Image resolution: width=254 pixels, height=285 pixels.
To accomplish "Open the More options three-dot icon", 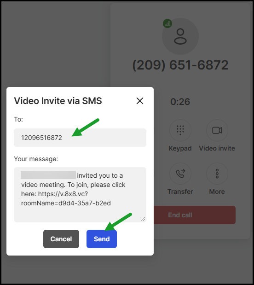I will pos(217,174).
